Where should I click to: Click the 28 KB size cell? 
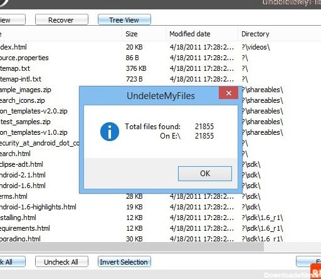(134, 196)
